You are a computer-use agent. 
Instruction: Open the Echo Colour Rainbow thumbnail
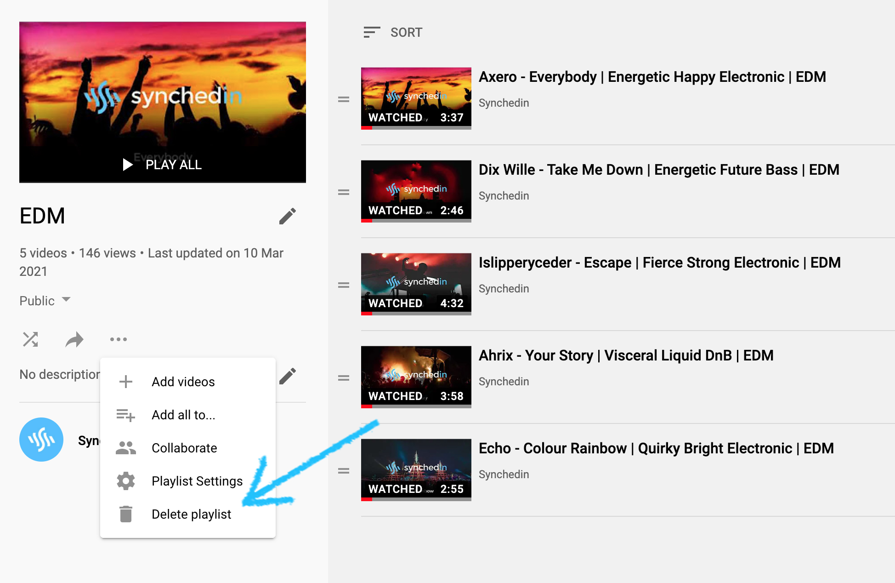pos(416,470)
